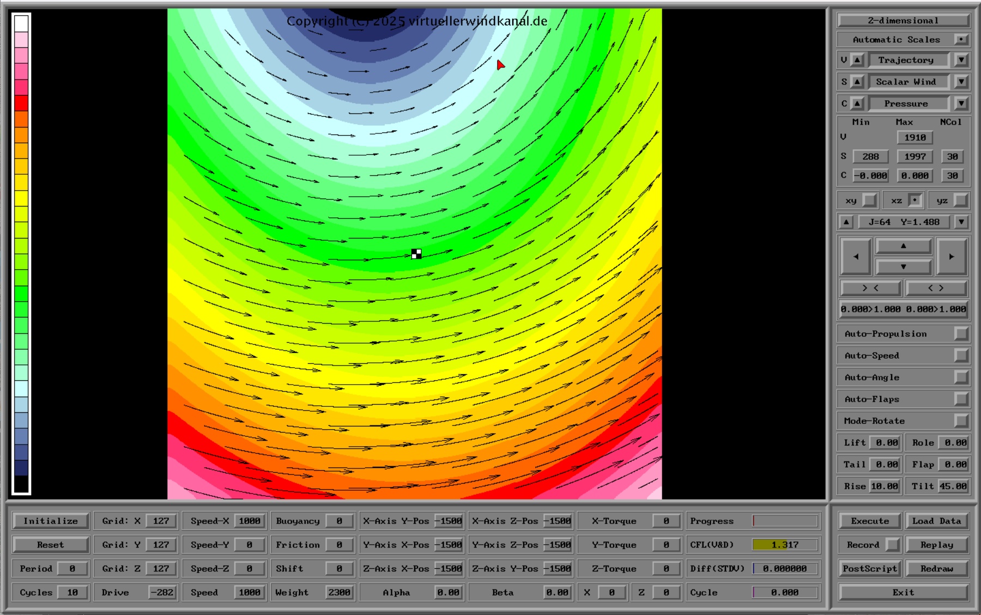Screen dimensions: 981x615
Task: Open the Trajectory dropdown arrow
Action: tap(961, 60)
